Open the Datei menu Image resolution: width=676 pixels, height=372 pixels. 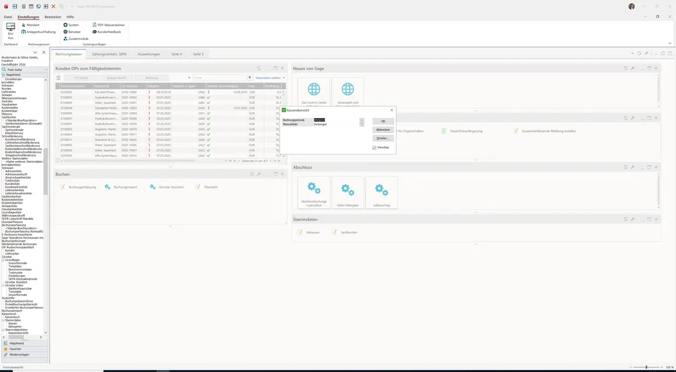coord(8,17)
